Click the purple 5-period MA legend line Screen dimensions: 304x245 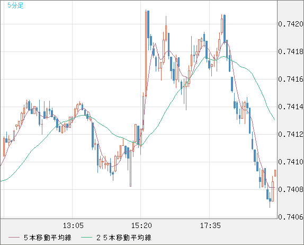point(14,238)
